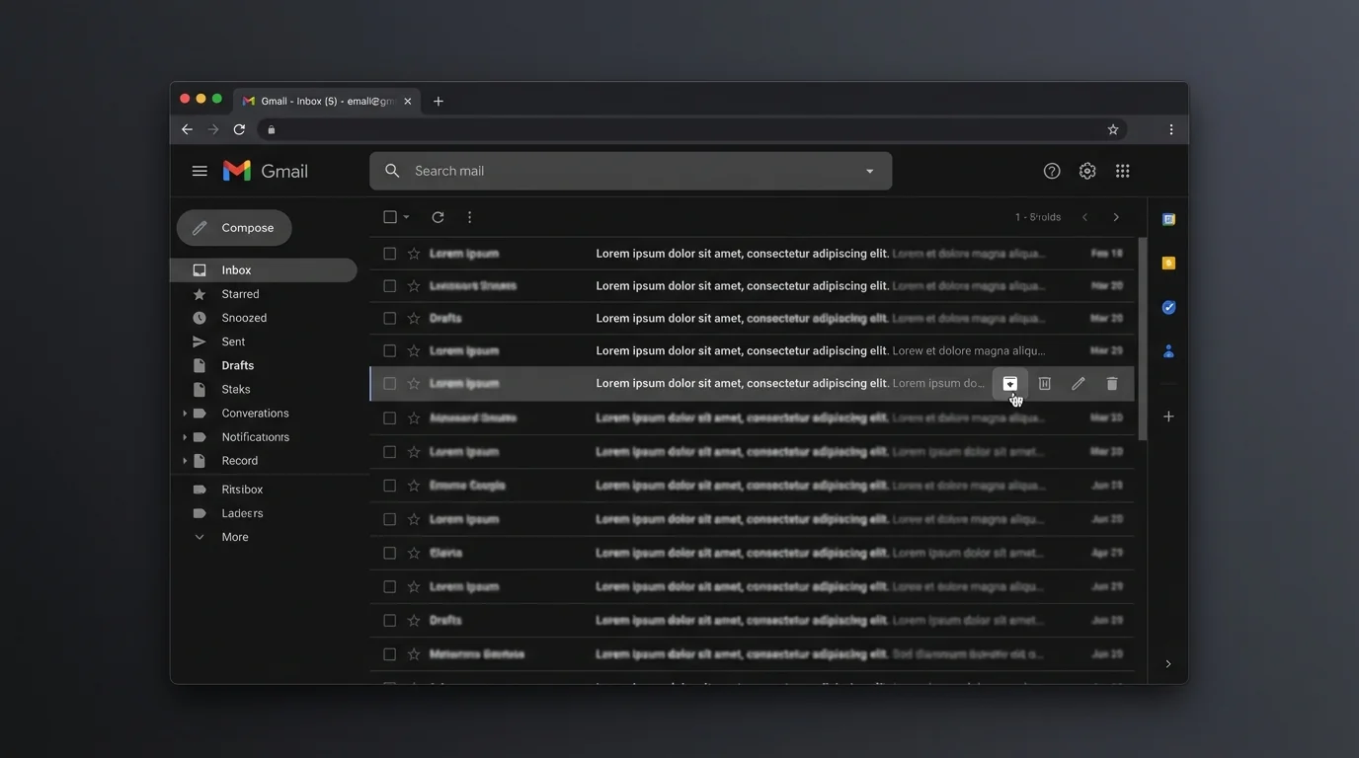Click the Compose button

click(x=234, y=228)
